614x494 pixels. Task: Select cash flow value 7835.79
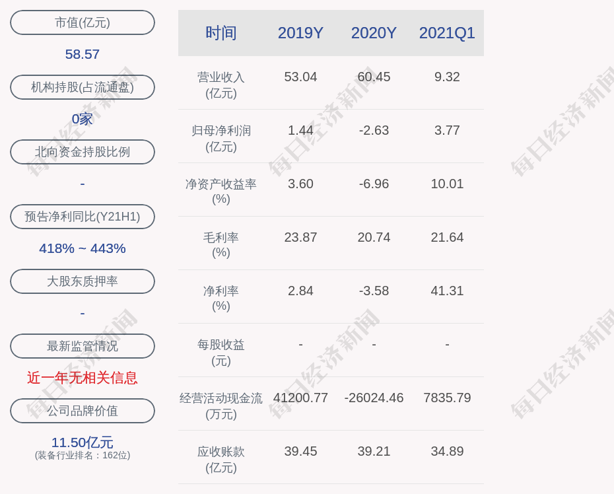[x=447, y=398]
